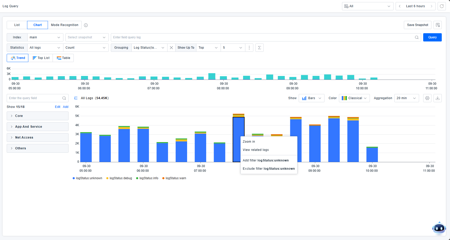The height and width of the screenshot is (240, 450).
Task: Open the three-dot grouping options menu
Action: (x=249, y=48)
